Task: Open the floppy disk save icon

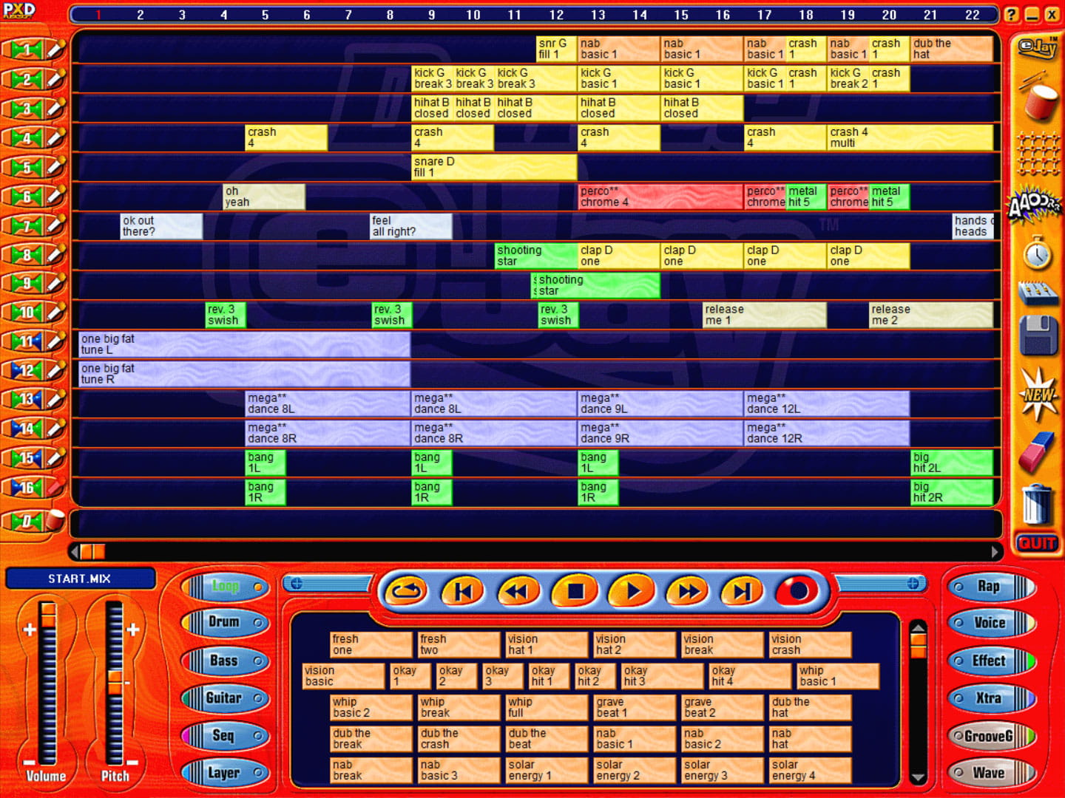Action: [x=1038, y=335]
